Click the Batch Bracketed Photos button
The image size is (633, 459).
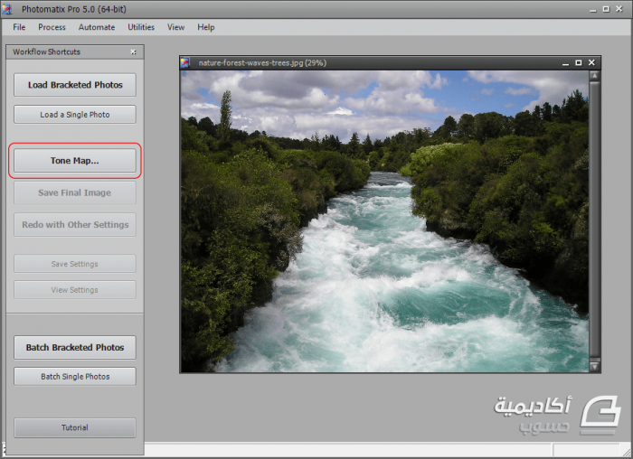(x=75, y=348)
